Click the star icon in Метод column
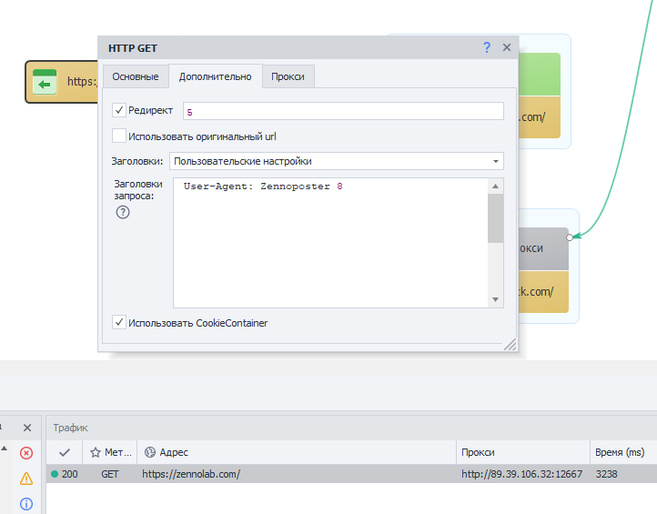 (x=96, y=452)
